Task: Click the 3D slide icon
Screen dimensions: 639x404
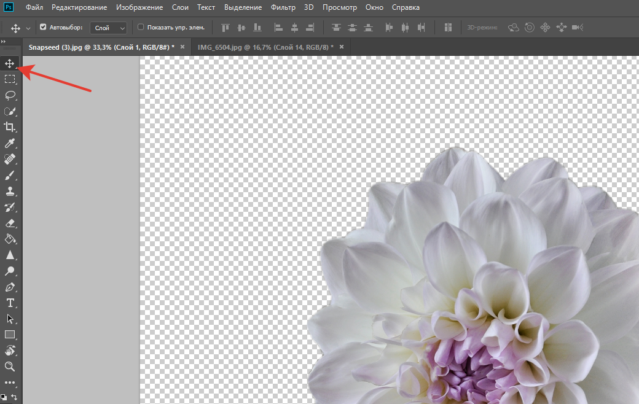Action: (561, 28)
